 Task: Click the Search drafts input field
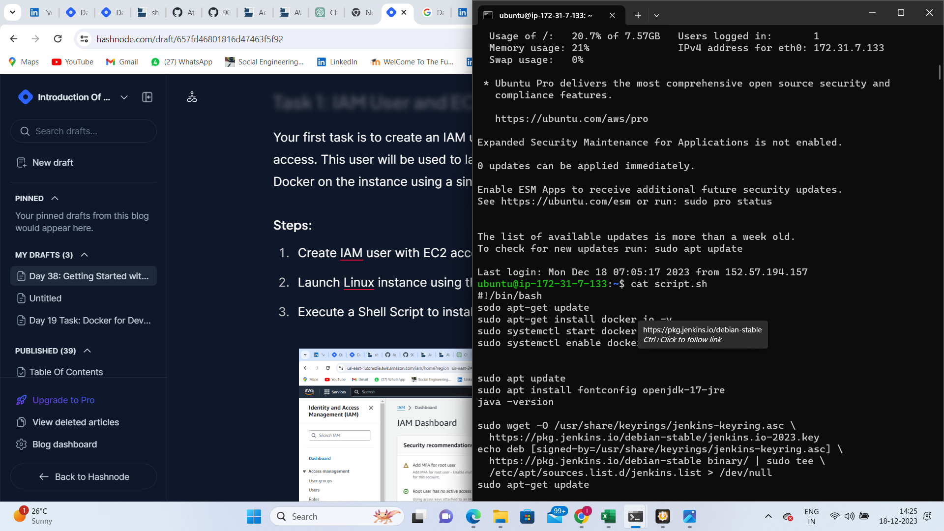(x=84, y=131)
